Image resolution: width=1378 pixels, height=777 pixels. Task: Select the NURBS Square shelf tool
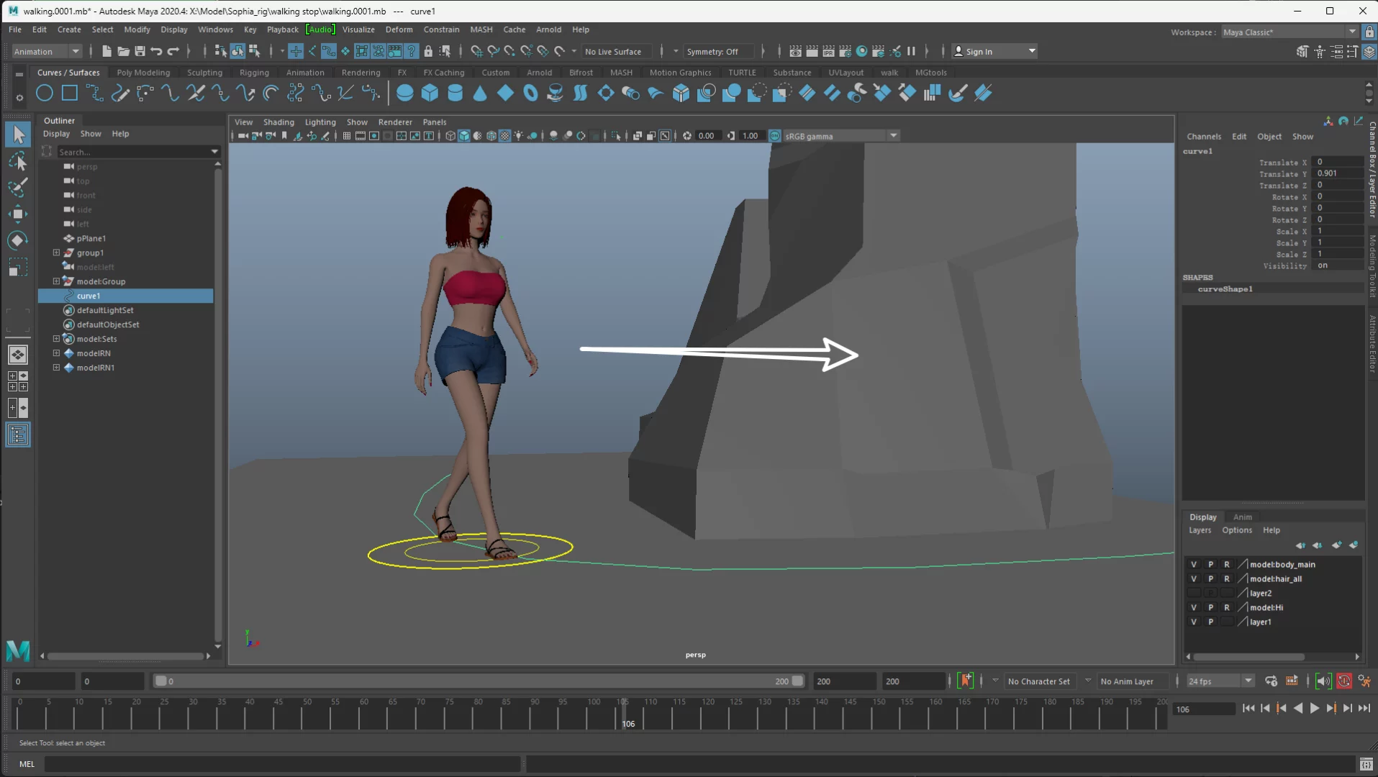[x=70, y=93]
